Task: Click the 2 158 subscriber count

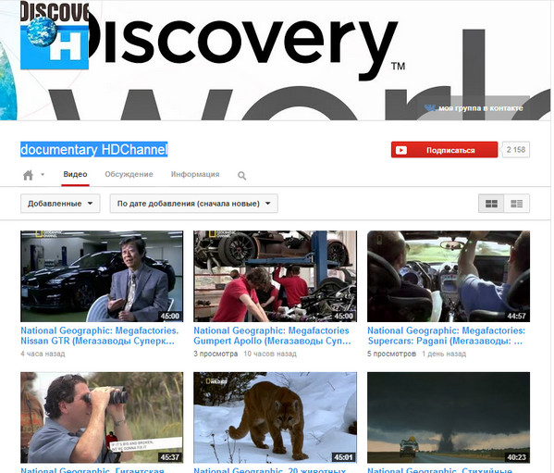Action: point(516,150)
